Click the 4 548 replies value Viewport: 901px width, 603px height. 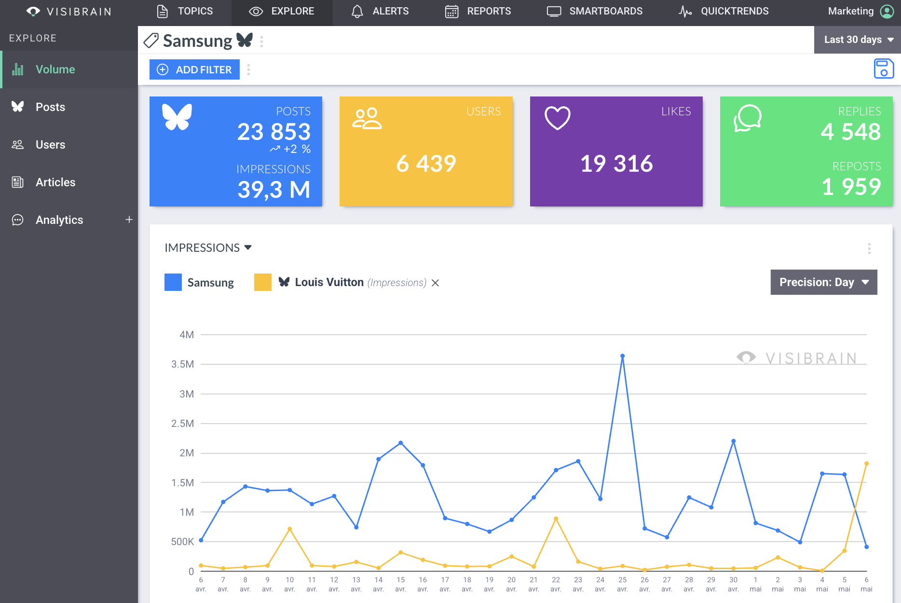(851, 132)
